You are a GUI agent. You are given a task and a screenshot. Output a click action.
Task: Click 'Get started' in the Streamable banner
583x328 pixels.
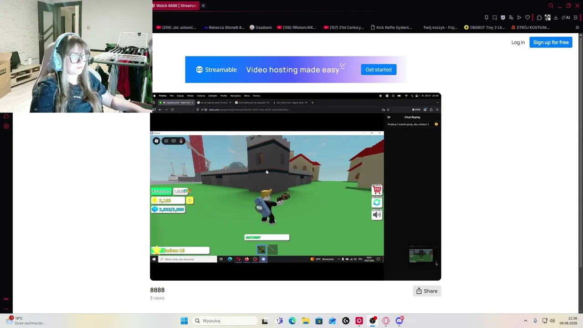click(x=378, y=70)
